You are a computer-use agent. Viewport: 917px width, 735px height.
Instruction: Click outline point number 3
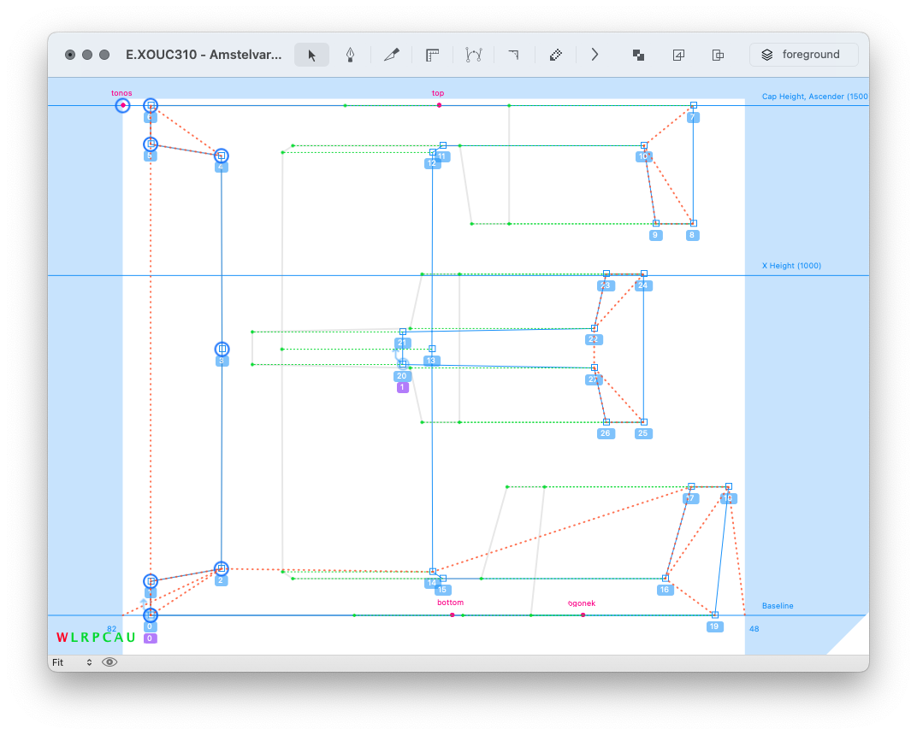(x=222, y=349)
